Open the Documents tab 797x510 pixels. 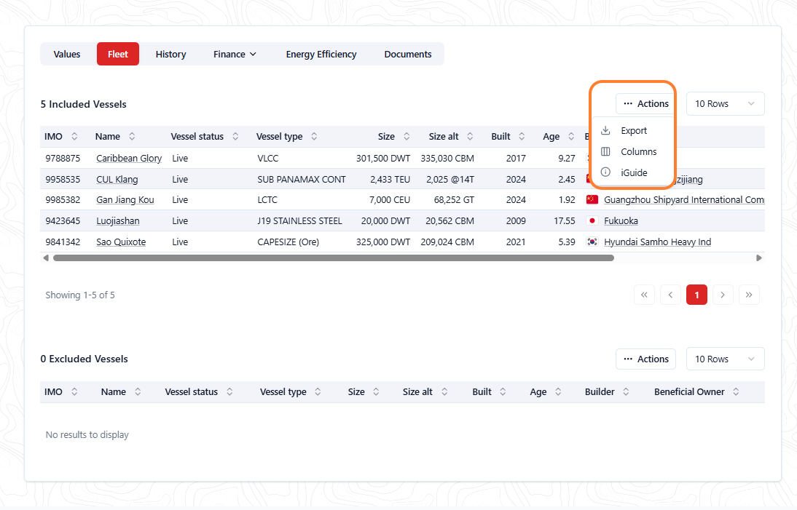coord(408,55)
